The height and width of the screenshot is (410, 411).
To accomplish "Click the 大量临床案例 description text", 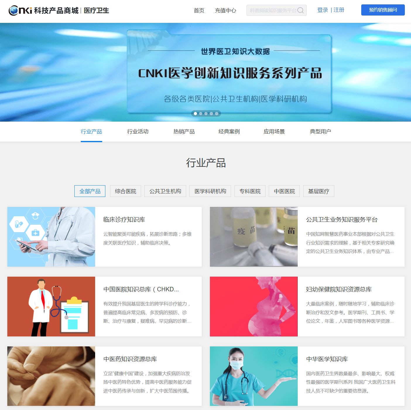I will pos(350,312).
